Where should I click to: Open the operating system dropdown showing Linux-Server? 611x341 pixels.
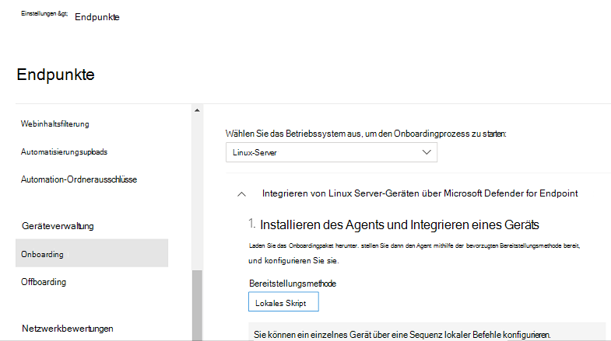pos(331,152)
